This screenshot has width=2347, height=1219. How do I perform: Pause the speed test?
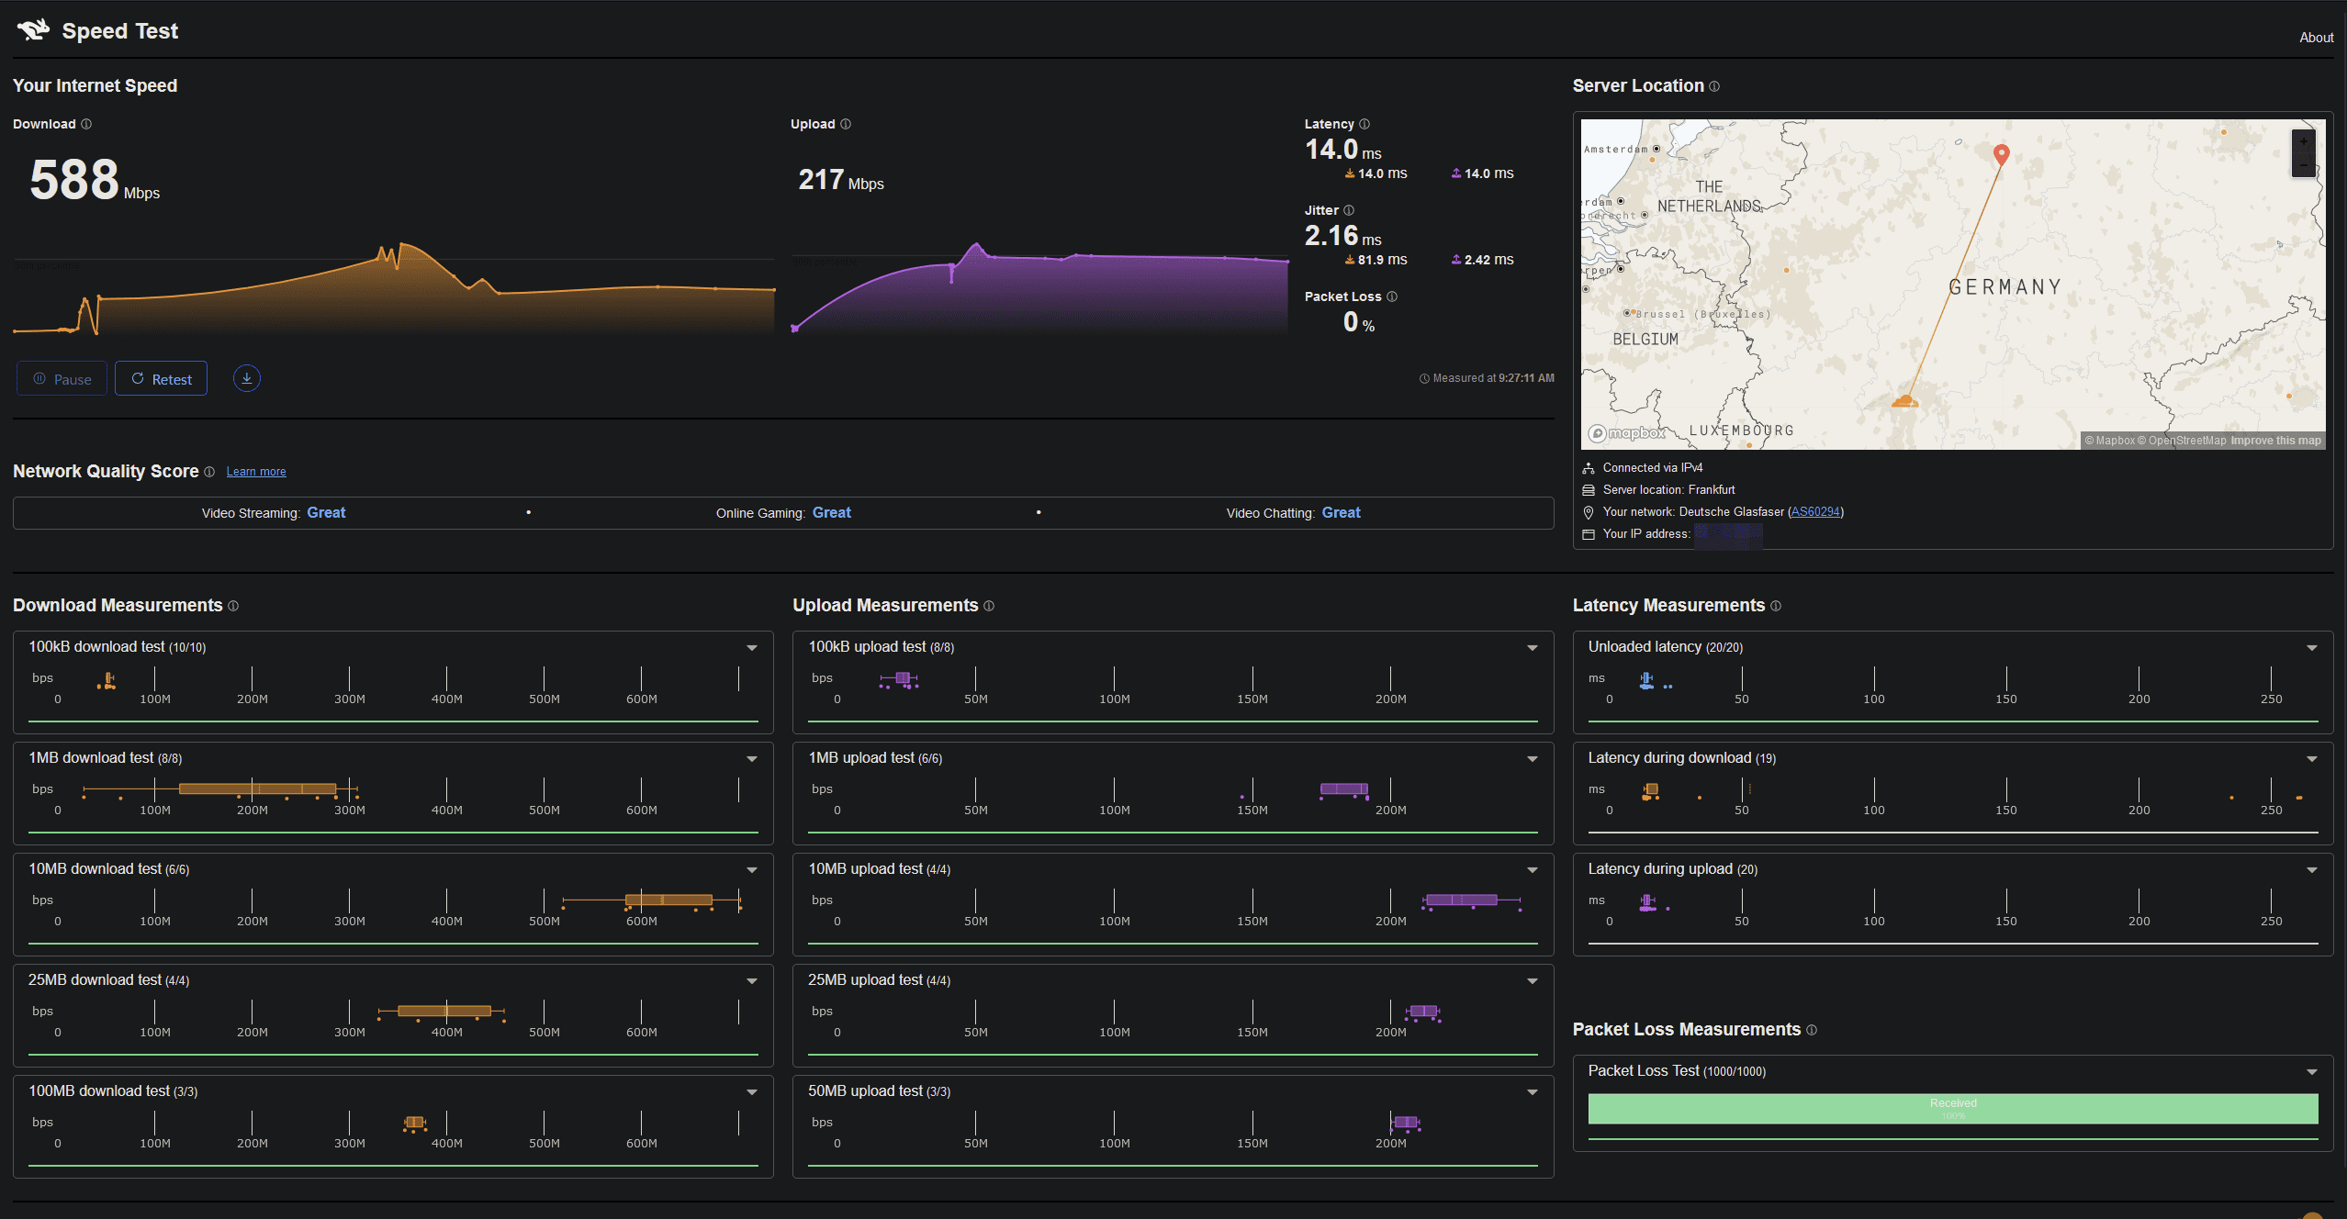point(62,379)
